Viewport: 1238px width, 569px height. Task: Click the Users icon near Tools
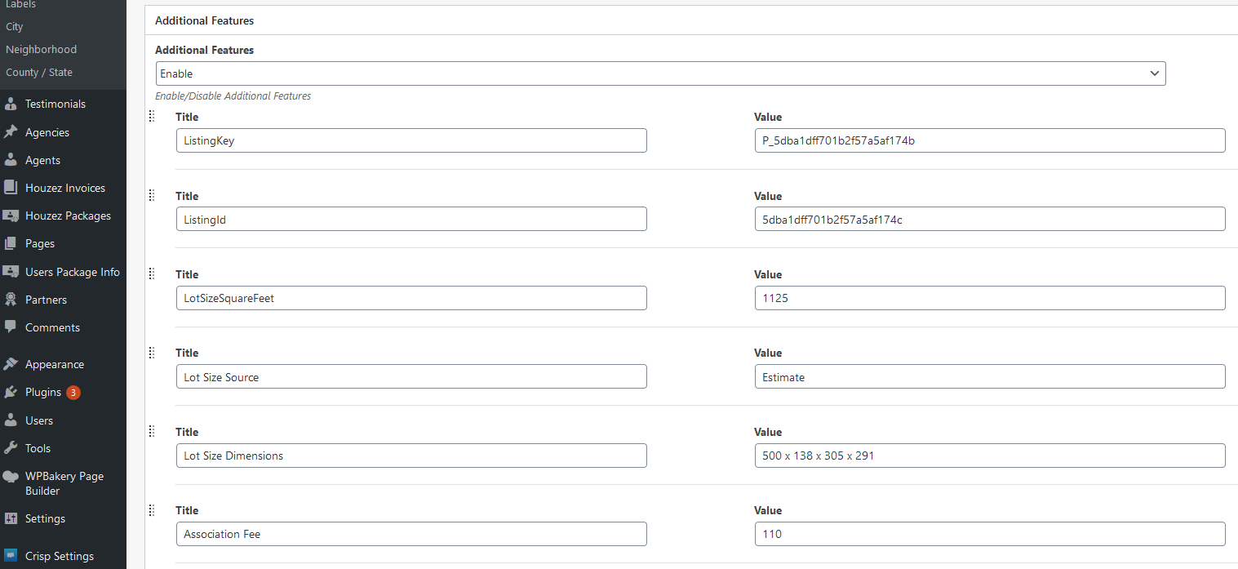pyautogui.click(x=11, y=420)
